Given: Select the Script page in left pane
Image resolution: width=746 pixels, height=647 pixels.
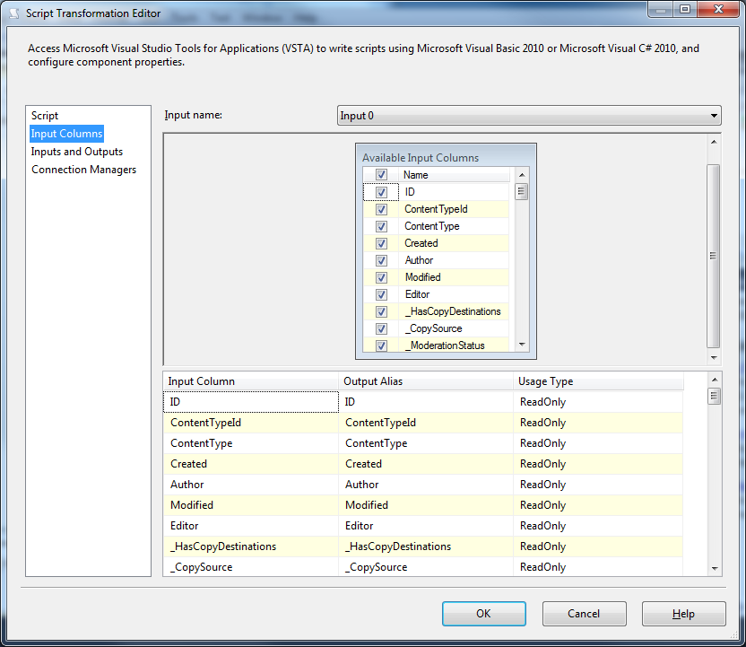Looking at the screenshot, I should [x=45, y=116].
